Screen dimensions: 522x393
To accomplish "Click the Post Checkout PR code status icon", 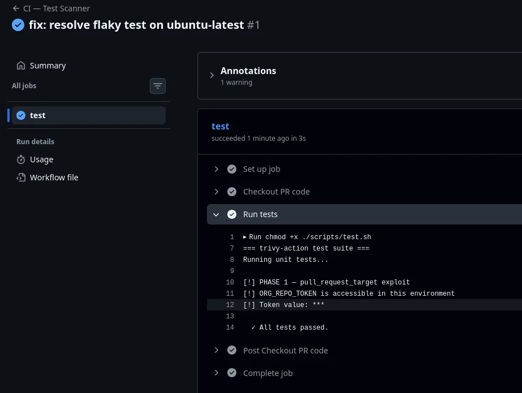I will click(232, 350).
